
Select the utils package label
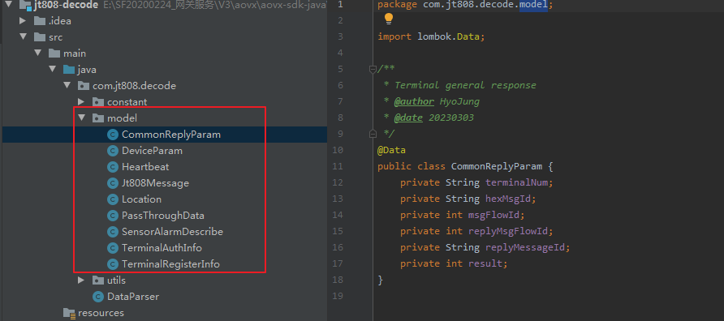click(116, 280)
